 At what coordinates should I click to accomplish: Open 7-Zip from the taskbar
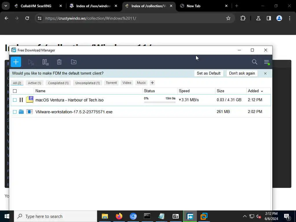click(175, 216)
